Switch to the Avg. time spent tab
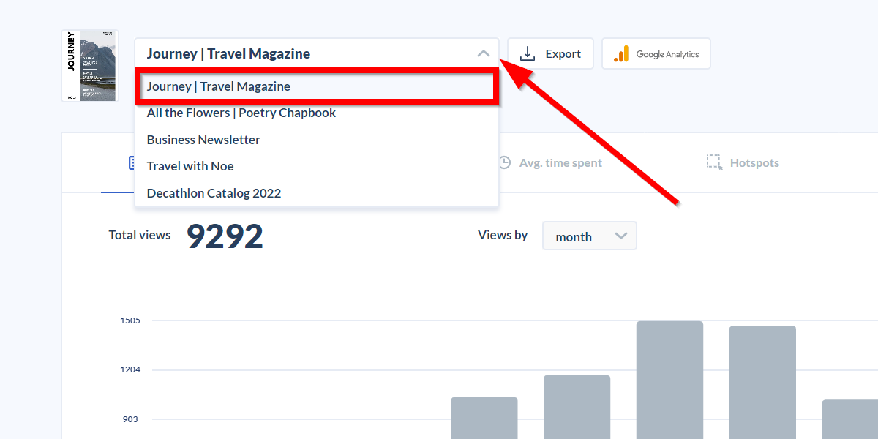 click(x=560, y=162)
